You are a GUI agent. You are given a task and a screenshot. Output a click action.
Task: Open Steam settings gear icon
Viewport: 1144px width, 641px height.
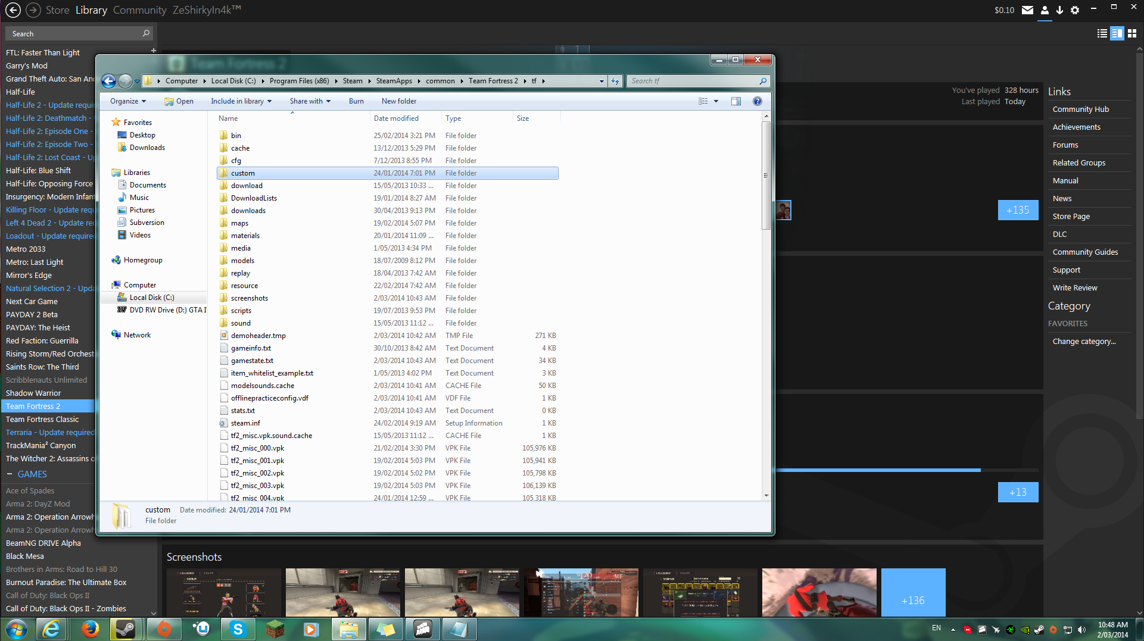pyautogui.click(x=1075, y=10)
